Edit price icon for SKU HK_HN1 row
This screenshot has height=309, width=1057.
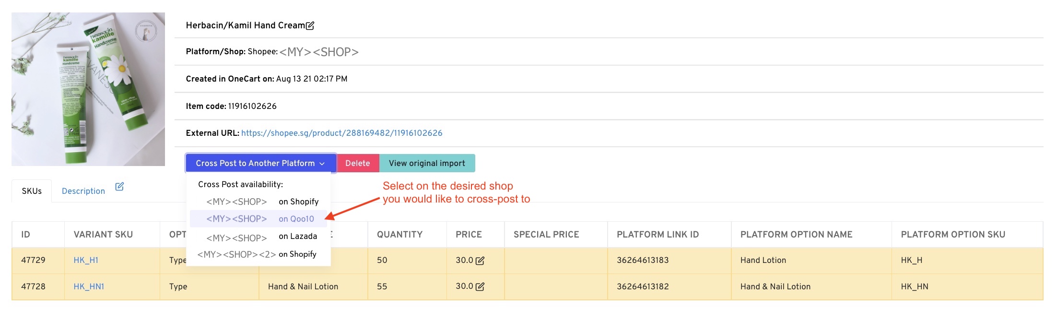(480, 287)
